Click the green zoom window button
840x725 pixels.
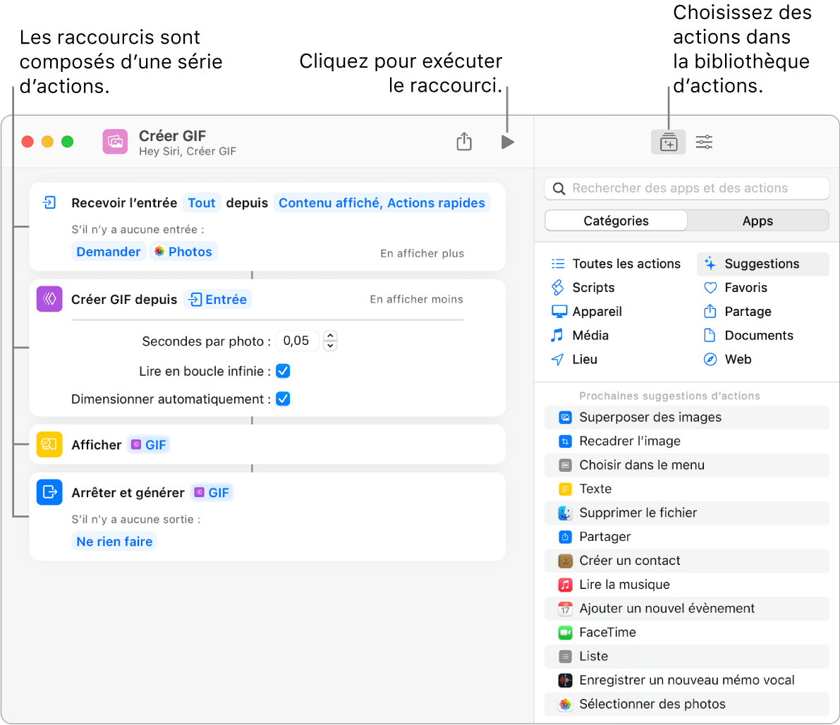(x=67, y=142)
